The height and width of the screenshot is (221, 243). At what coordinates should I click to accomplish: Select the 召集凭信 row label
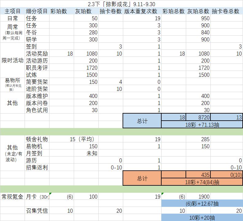click(37, 211)
